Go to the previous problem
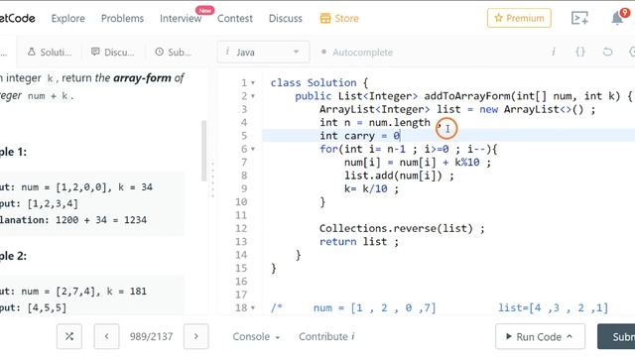 tap(106, 336)
